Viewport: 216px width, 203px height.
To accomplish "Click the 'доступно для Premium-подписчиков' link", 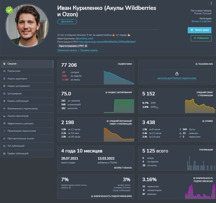I will point(177,78).
